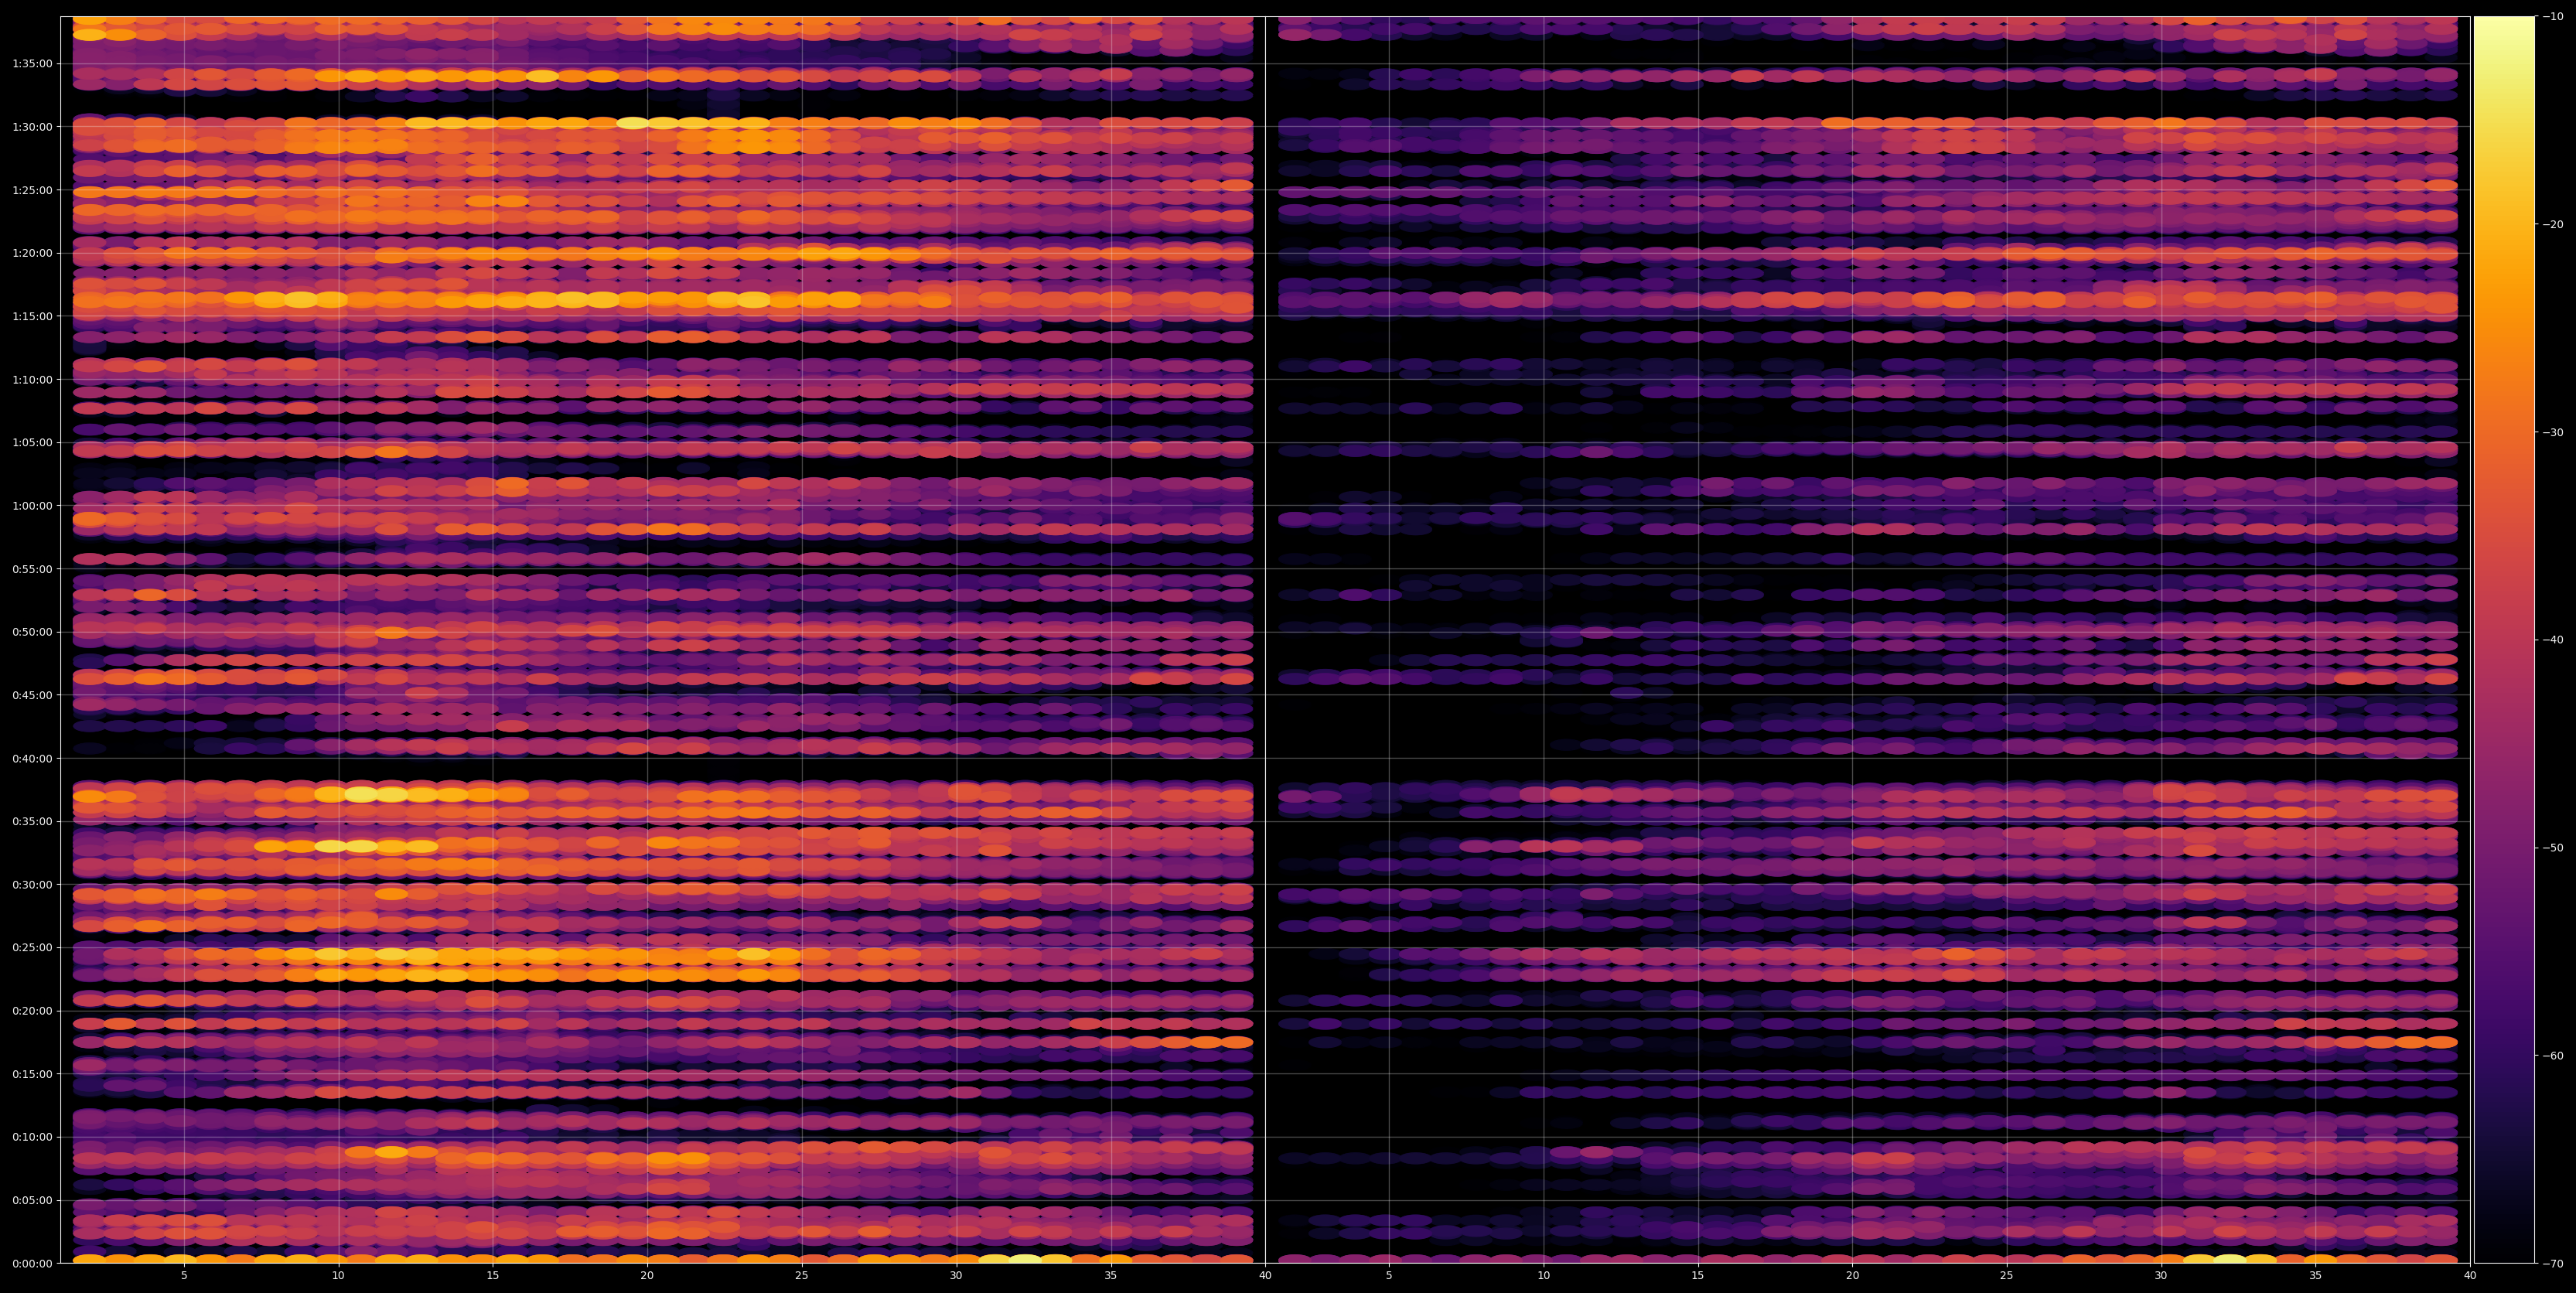This screenshot has height=1293, width=2576.
Task: Select the 0:10:00 time label
Action: point(32,1137)
